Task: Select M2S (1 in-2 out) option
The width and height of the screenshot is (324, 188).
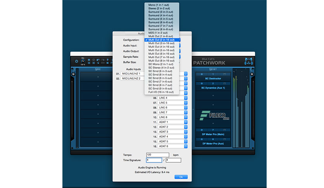Action: click(162, 33)
